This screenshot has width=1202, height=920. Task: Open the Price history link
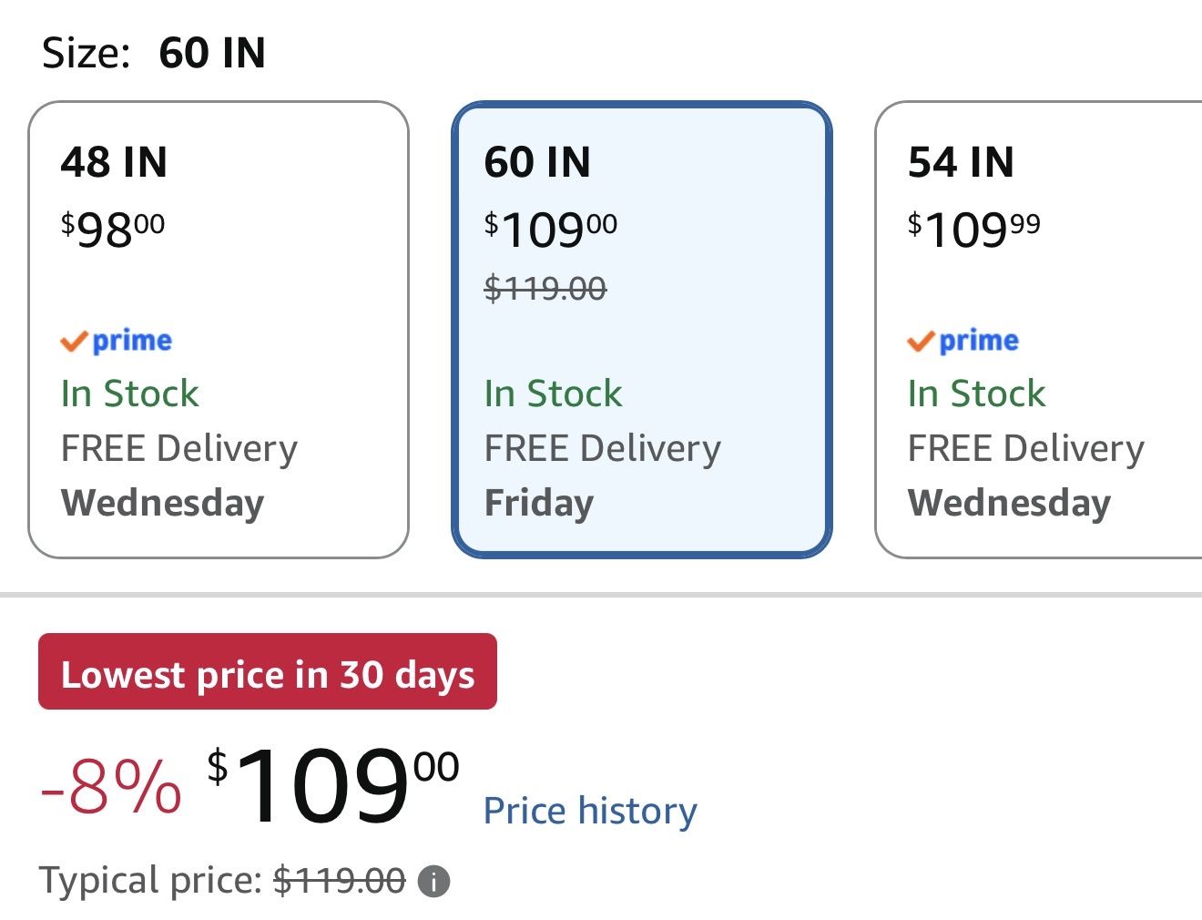[590, 810]
